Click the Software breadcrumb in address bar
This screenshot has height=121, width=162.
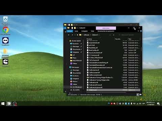86,35
